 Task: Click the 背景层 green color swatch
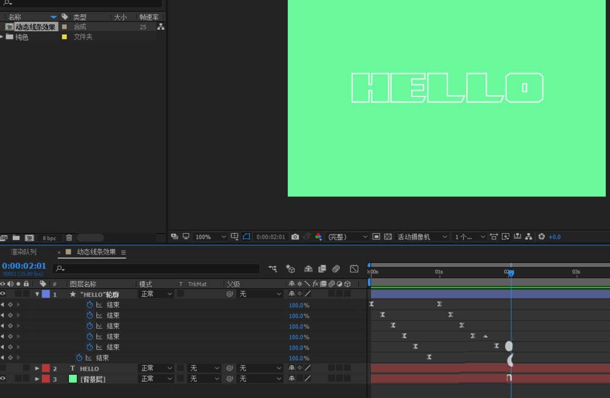(73, 379)
